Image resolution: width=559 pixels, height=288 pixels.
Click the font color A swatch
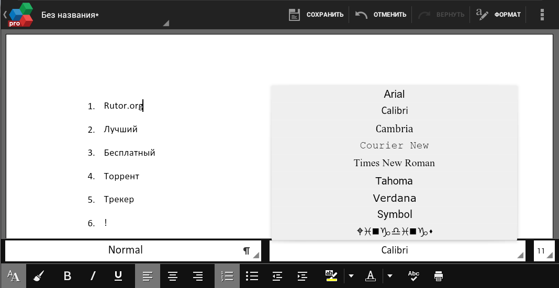point(371,276)
